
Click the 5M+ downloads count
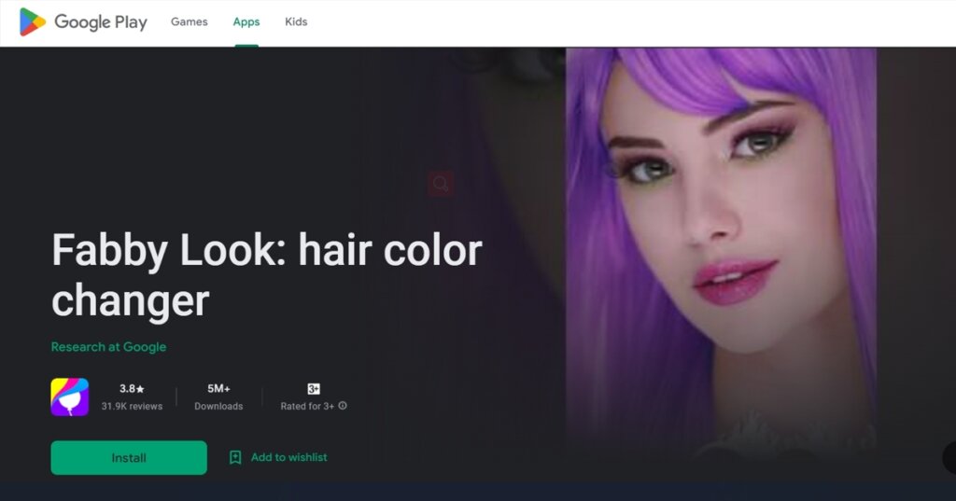click(218, 388)
